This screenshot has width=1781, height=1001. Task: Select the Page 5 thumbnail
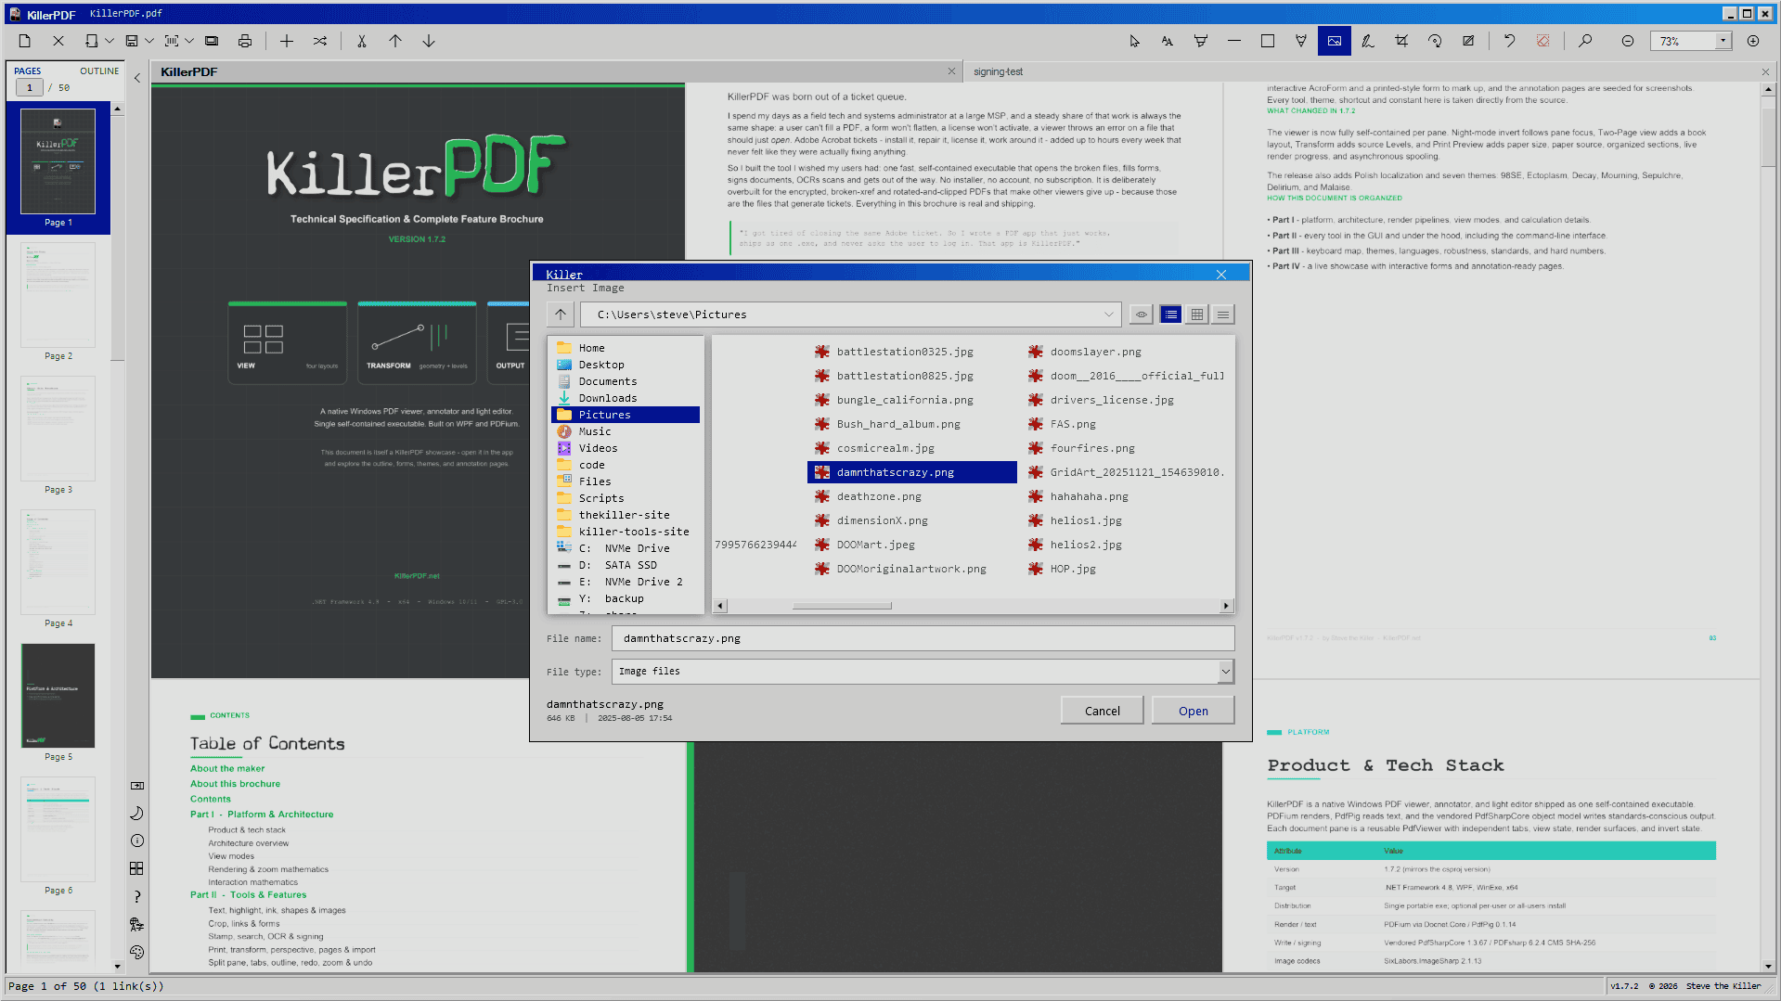[x=58, y=696]
